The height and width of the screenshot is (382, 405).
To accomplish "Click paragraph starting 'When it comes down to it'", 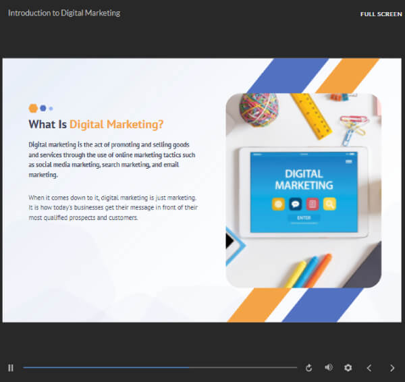I will click(113, 208).
